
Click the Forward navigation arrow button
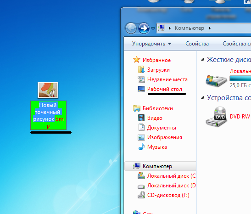pos(144,28)
